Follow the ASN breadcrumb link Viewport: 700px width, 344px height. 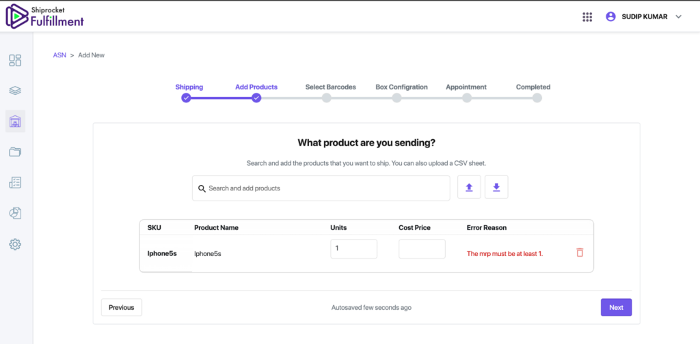tap(59, 55)
